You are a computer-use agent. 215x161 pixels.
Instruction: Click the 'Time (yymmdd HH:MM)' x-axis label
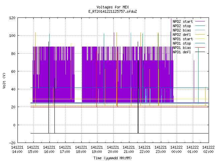113,158
